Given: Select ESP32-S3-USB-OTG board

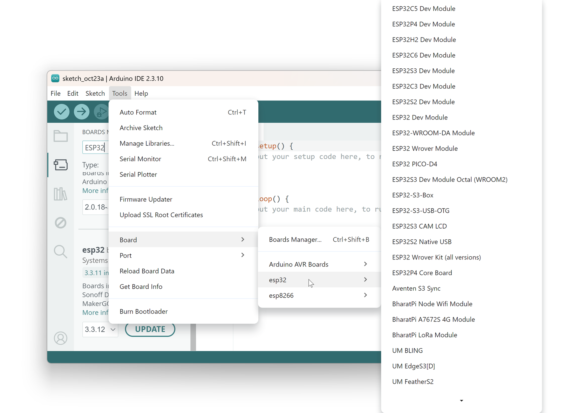Looking at the screenshot, I should coord(461,211).
